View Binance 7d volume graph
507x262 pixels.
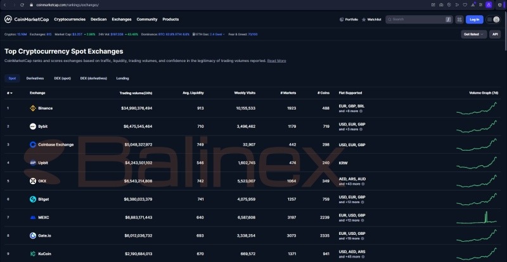tap(477, 108)
